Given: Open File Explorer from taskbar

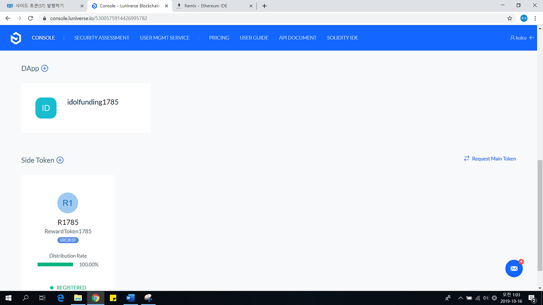Looking at the screenshot, I should click(78, 298).
